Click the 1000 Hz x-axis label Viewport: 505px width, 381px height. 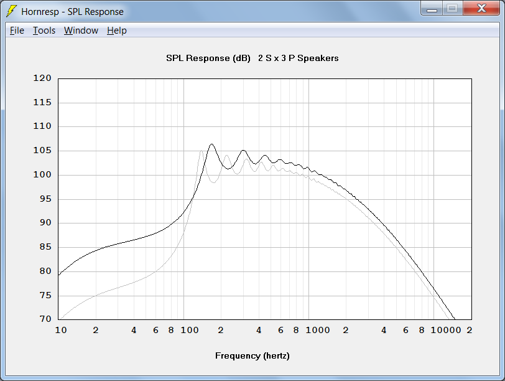pyautogui.click(x=318, y=330)
